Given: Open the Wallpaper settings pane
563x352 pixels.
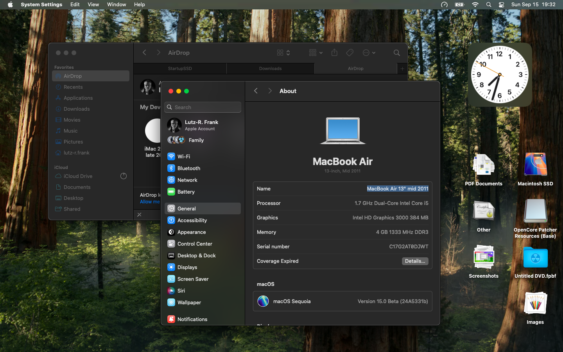Looking at the screenshot, I should 189,302.
